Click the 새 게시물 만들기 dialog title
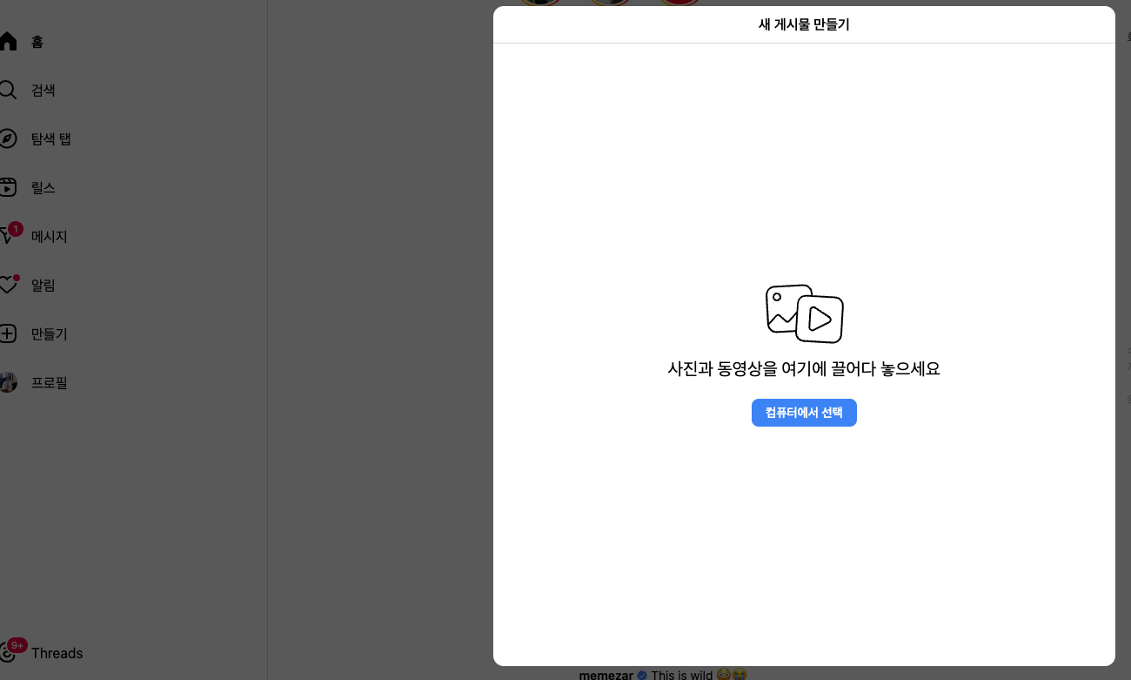This screenshot has height=680, width=1131. (x=804, y=24)
